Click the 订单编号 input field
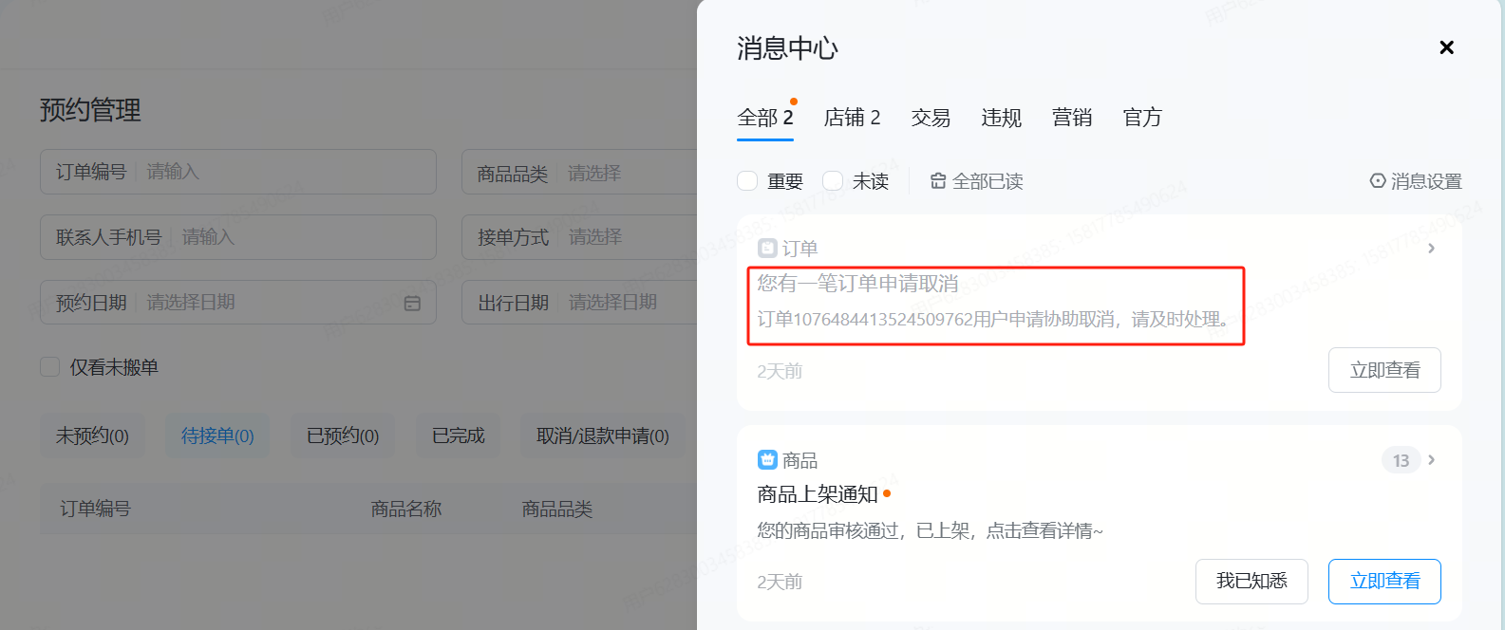The image size is (1505, 630). tap(285, 172)
